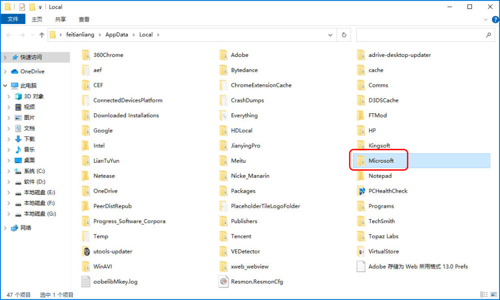
Task: Click the Music (音乐) note icon
Action: coord(18,149)
